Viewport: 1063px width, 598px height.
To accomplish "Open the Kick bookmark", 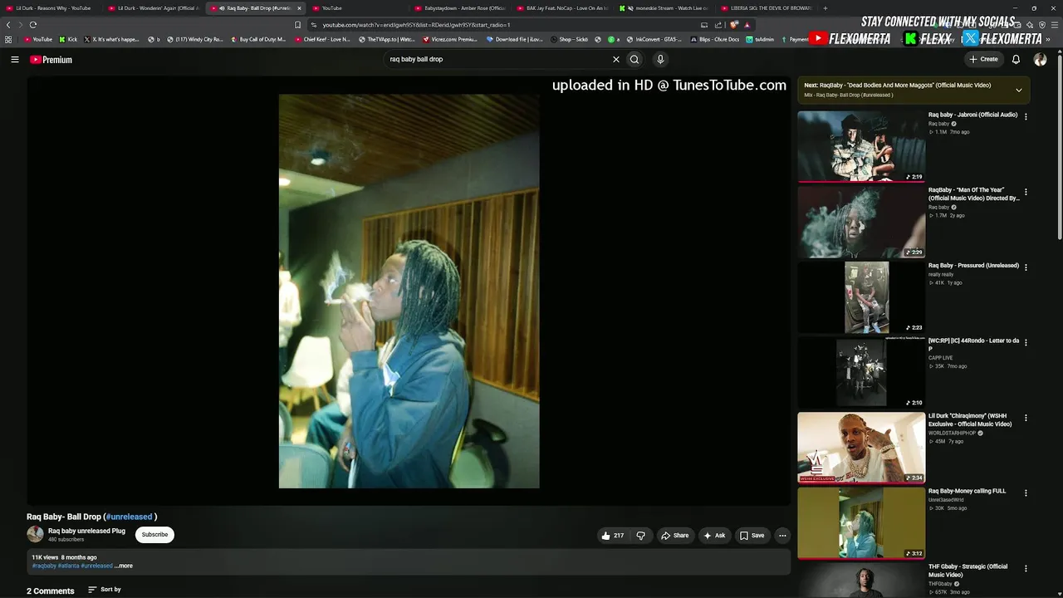I will click(68, 39).
